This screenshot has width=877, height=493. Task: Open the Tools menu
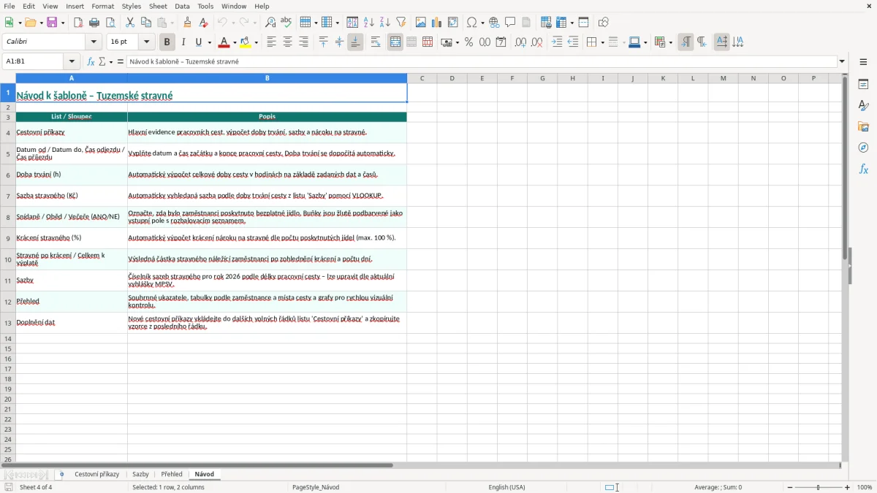[205, 6]
